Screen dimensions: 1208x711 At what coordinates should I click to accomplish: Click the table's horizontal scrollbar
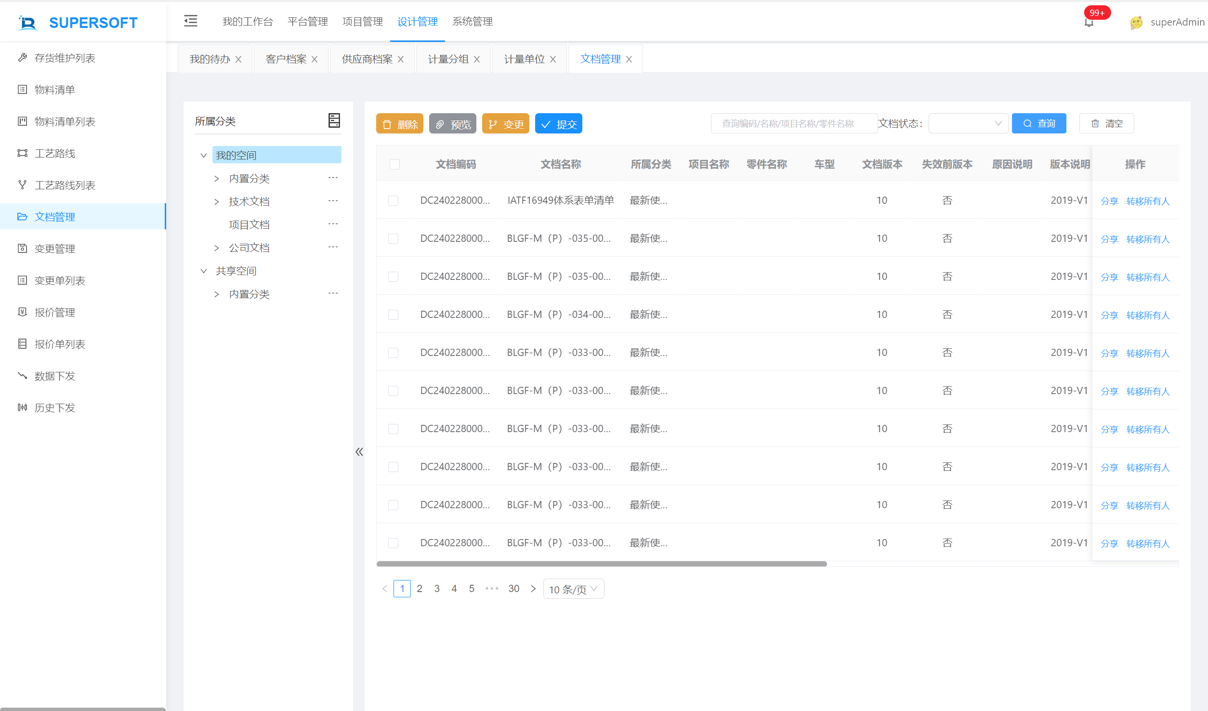[x=602, y=564]
